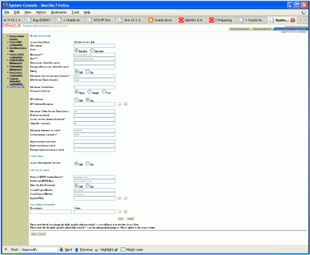Open Add New Access Gate sidebar link

pos(18,49)
